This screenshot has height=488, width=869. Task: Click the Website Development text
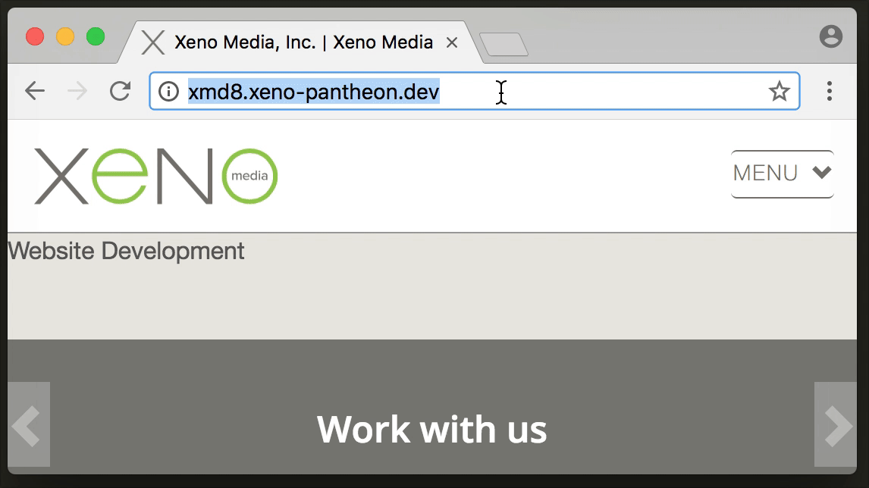126,251
